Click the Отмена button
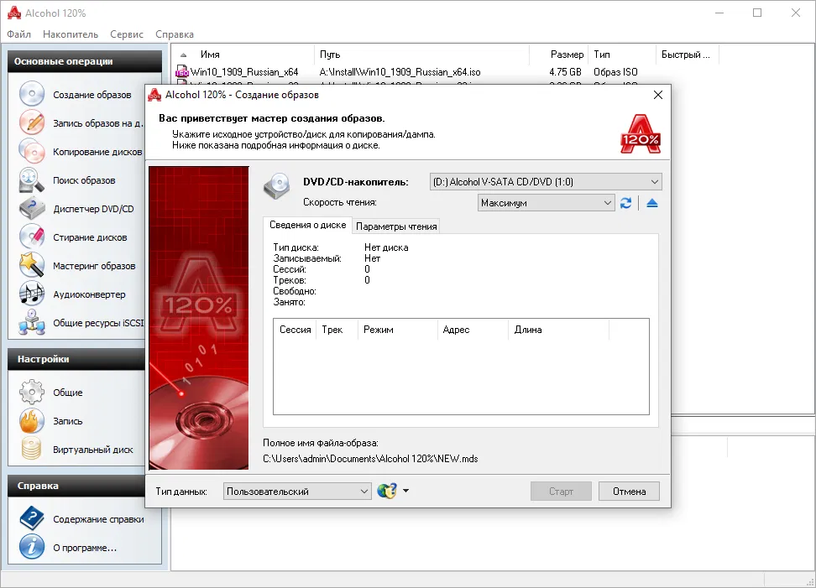The image size is (816, 588). pyautogui.click(x=629, y=492)
